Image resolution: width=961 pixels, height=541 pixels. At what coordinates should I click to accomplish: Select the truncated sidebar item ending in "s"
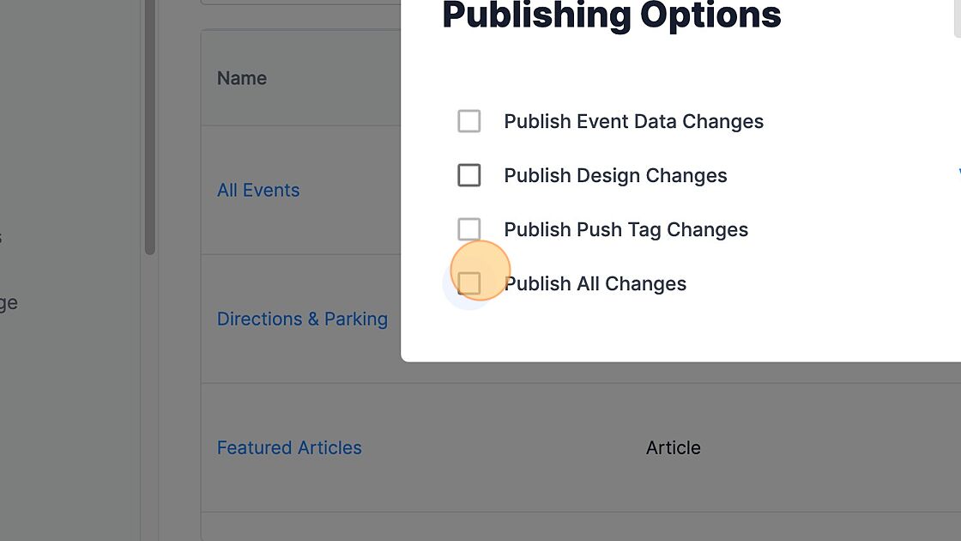pos(1,238)
